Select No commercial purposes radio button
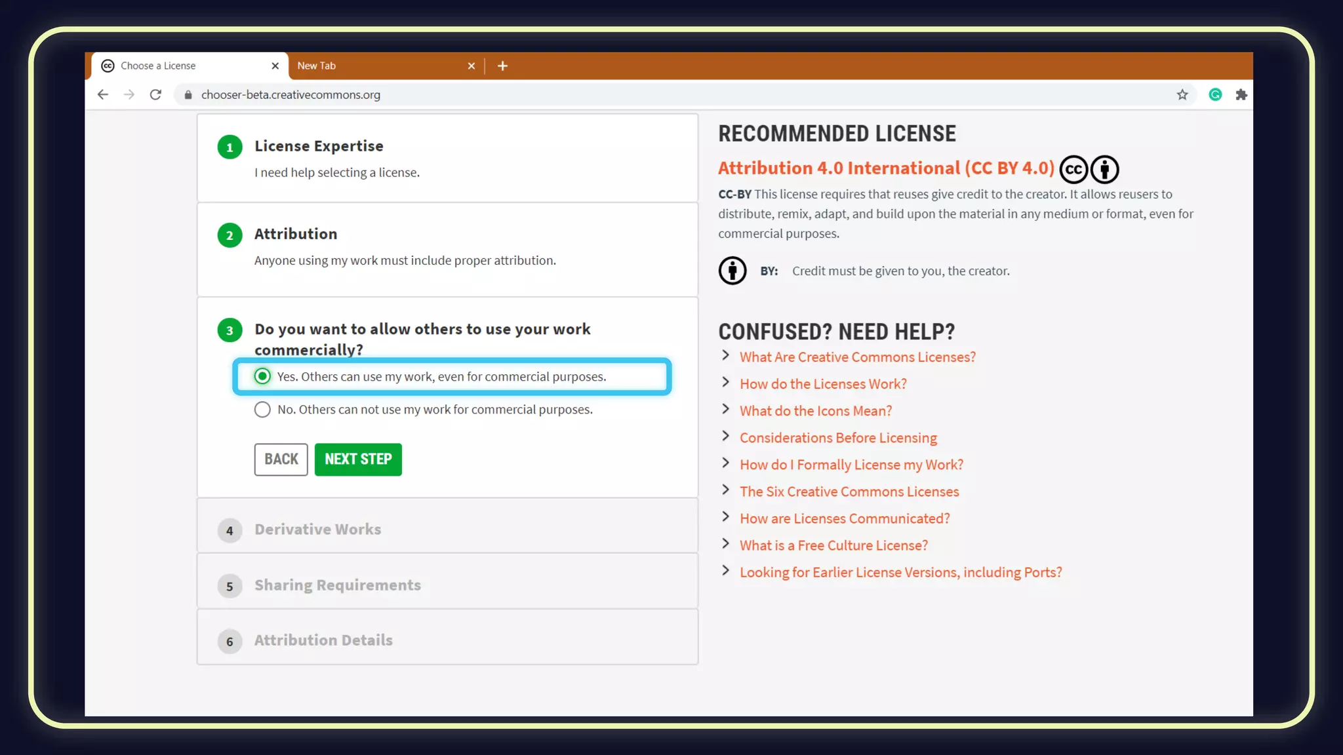1343x755 pixels. point(262,410)
